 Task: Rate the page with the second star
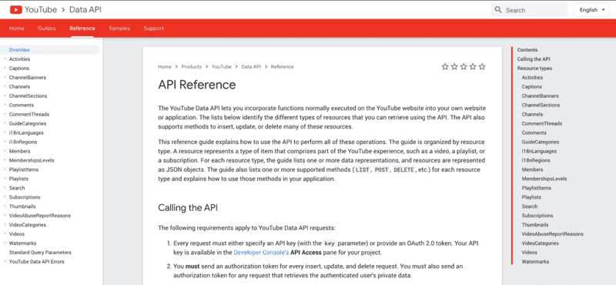[x=454, y=67]
